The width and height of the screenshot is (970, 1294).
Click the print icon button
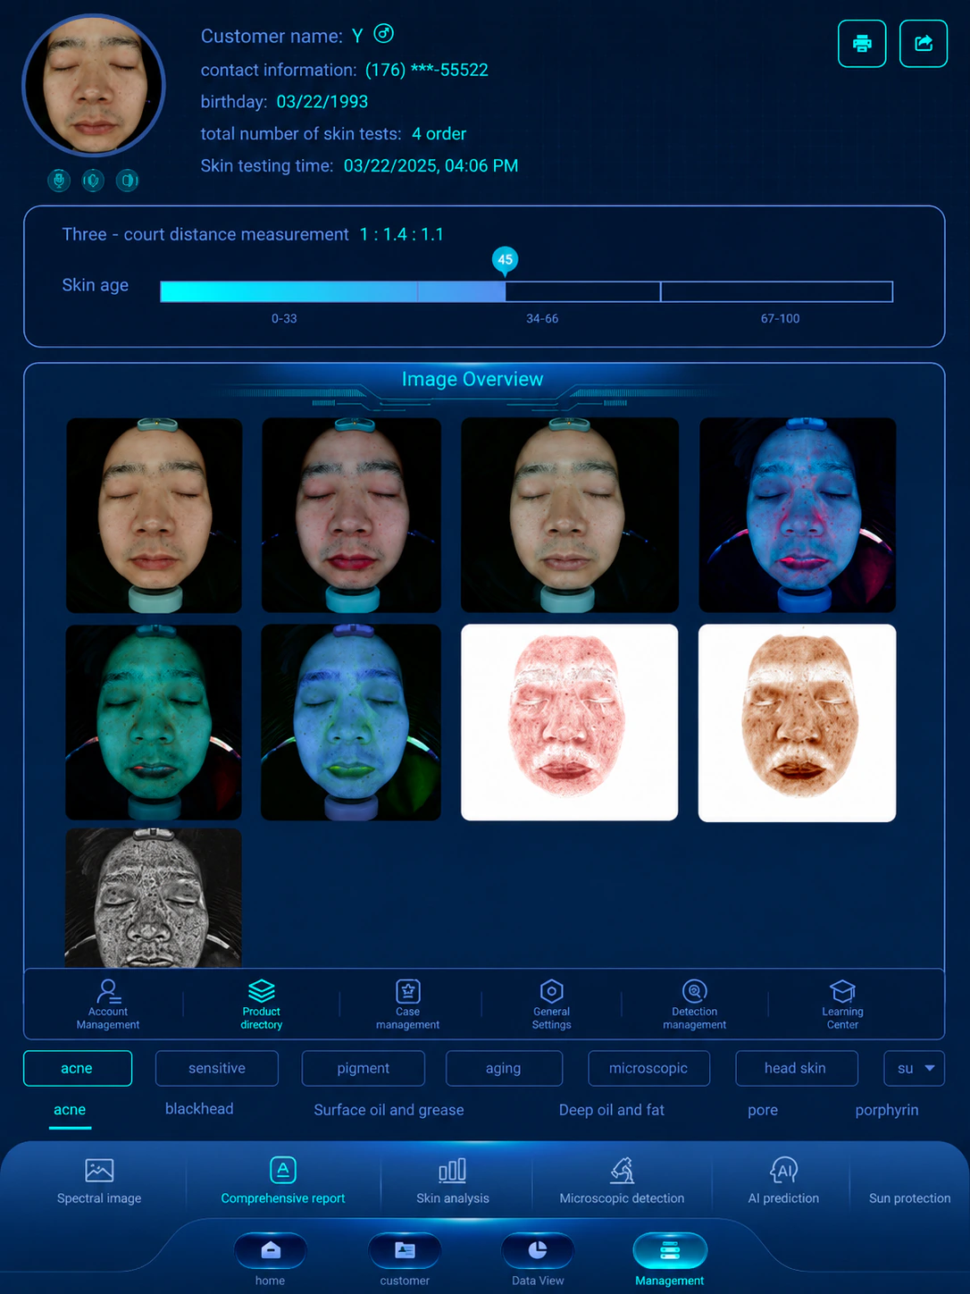coord(862,43)
